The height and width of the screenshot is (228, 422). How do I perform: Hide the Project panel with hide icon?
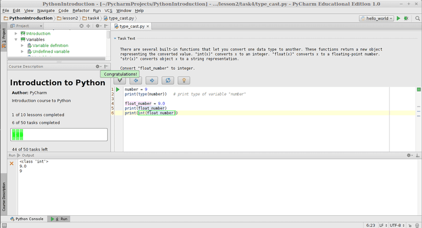tap(106, 26)
